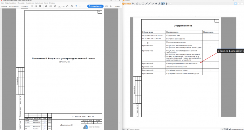Image resolution: width=244 pixels, height=130 pixels.
Task: Select the highlighter eraser tool in Screenpic
Action: [159, 4]
